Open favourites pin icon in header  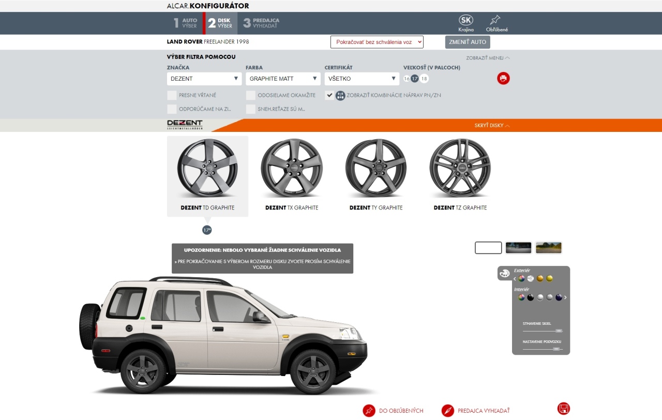pyautogui.click(x=495, y=20)
